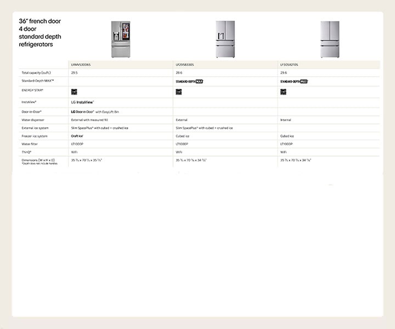Click 'Cubed ice' in the last model column
This screenshot has height=329, width=395.
pos(287,136)
